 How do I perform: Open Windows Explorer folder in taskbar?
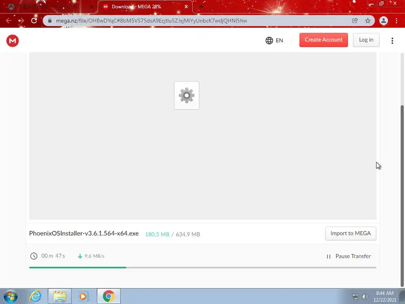[60, 296]
